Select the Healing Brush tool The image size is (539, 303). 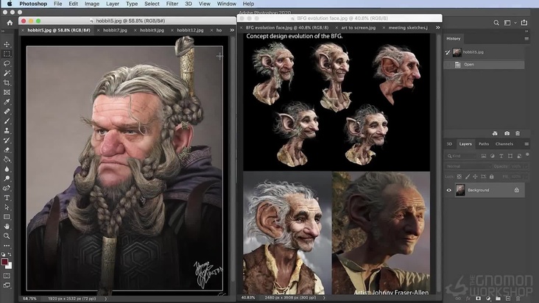pyautogui.click(x=7, y=112)
